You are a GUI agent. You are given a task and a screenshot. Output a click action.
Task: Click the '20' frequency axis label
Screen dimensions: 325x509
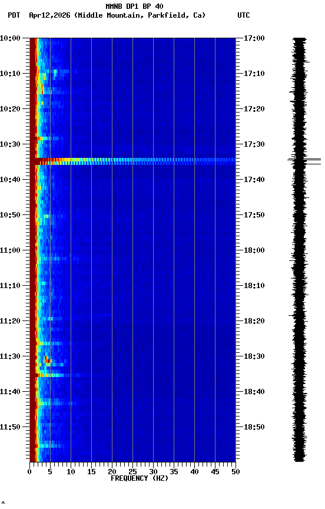coord(112,472)
